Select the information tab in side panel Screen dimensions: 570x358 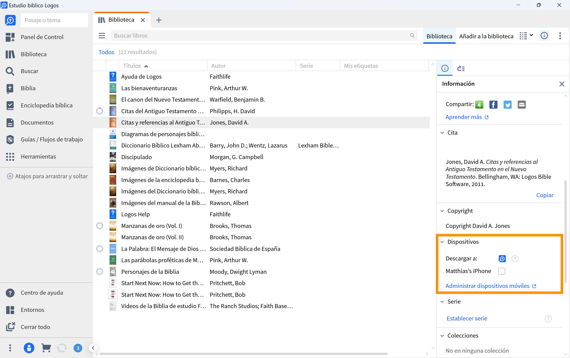pyautogui.click(x=445, y=68)
